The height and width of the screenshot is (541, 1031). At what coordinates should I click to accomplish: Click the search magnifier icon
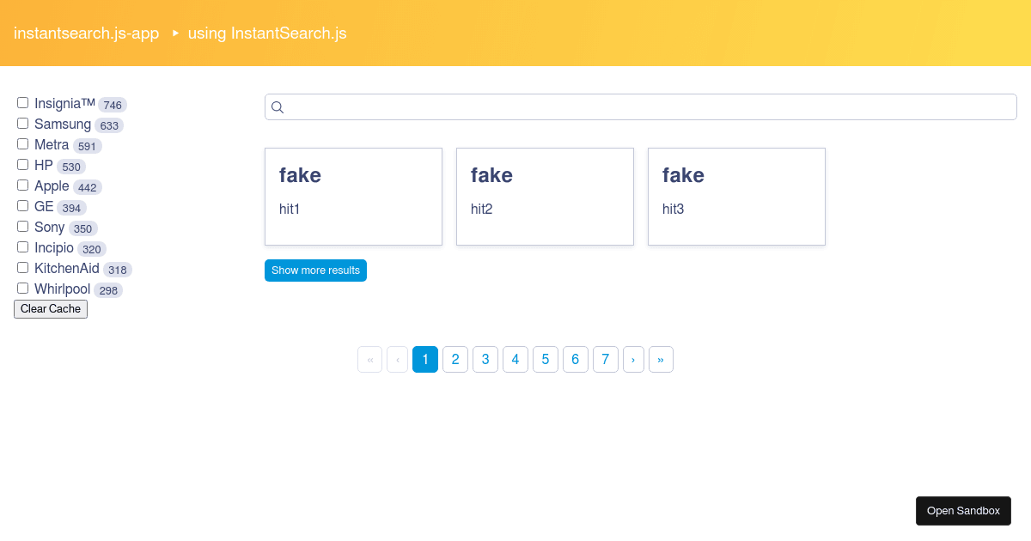(x=278, y=107)
